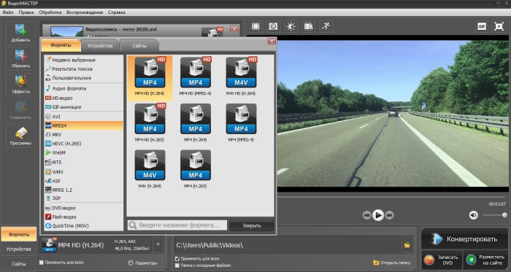Open the Файл menu
Screen dimensions: 511x272
(x=8, y=12)
